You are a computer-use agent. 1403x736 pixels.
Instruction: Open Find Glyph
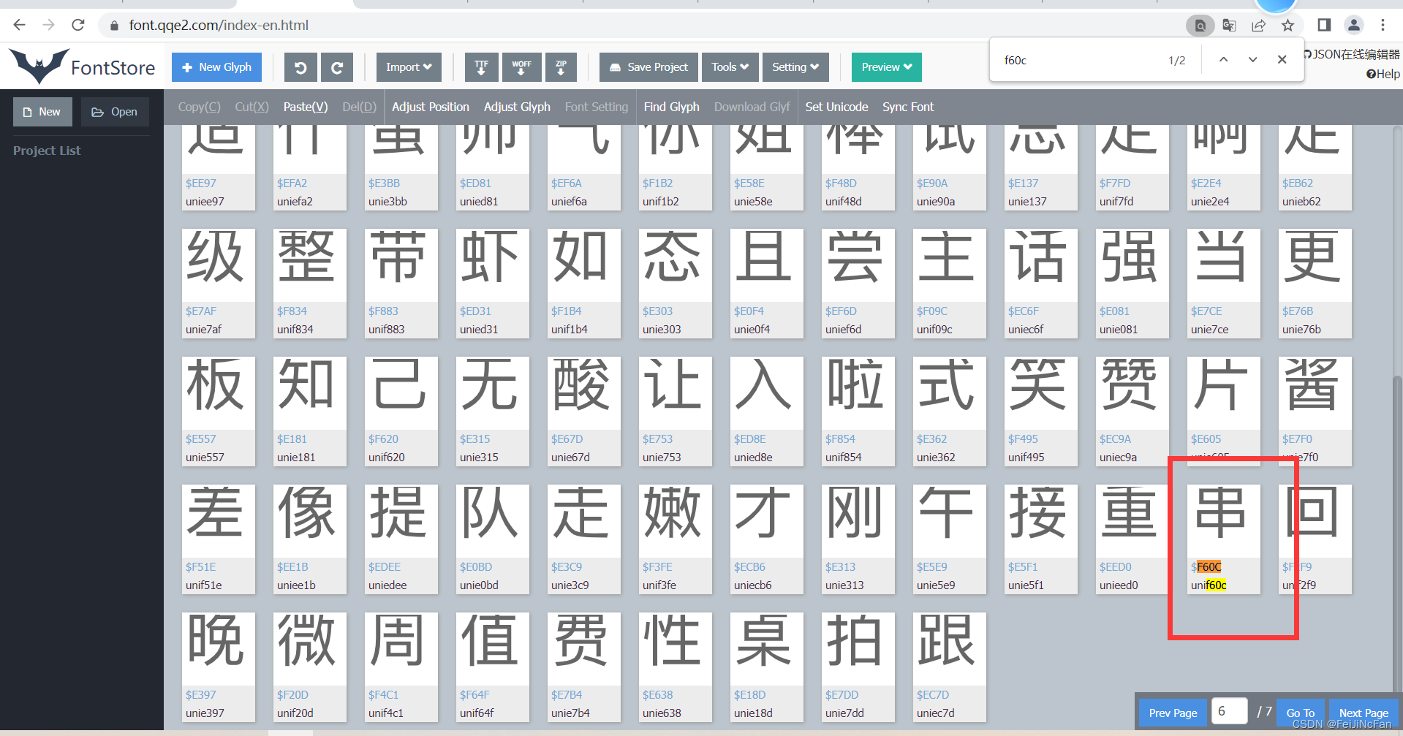671,107
